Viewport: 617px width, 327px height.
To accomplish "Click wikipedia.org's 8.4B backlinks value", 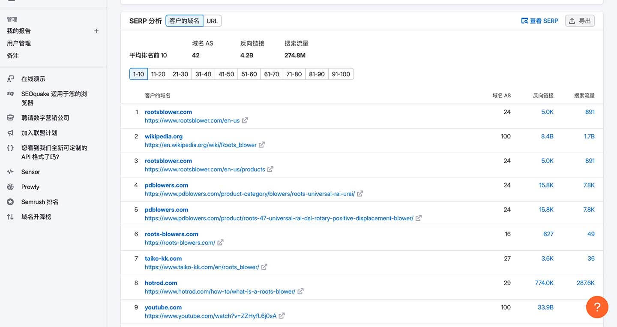I will click(x=547, y=136).
